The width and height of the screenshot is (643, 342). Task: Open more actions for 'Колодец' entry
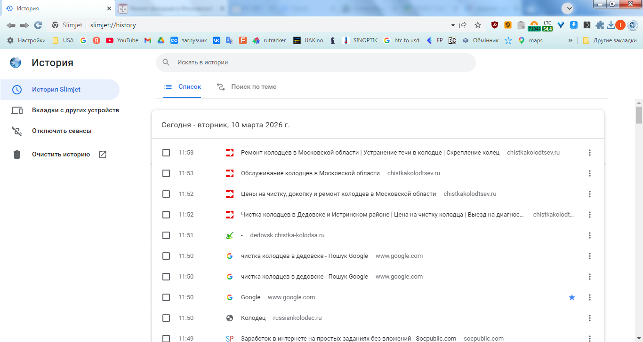coord(589,318)
